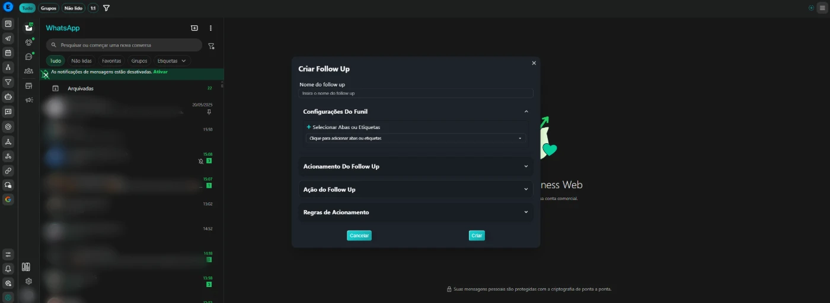Click the new chat icon beside WhatsApp title
Viewport: 830px width, 303px height.
[x=194, y=28]
